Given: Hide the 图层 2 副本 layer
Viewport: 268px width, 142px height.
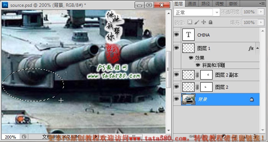Looking at the screenshot, I should coord(176,75).
